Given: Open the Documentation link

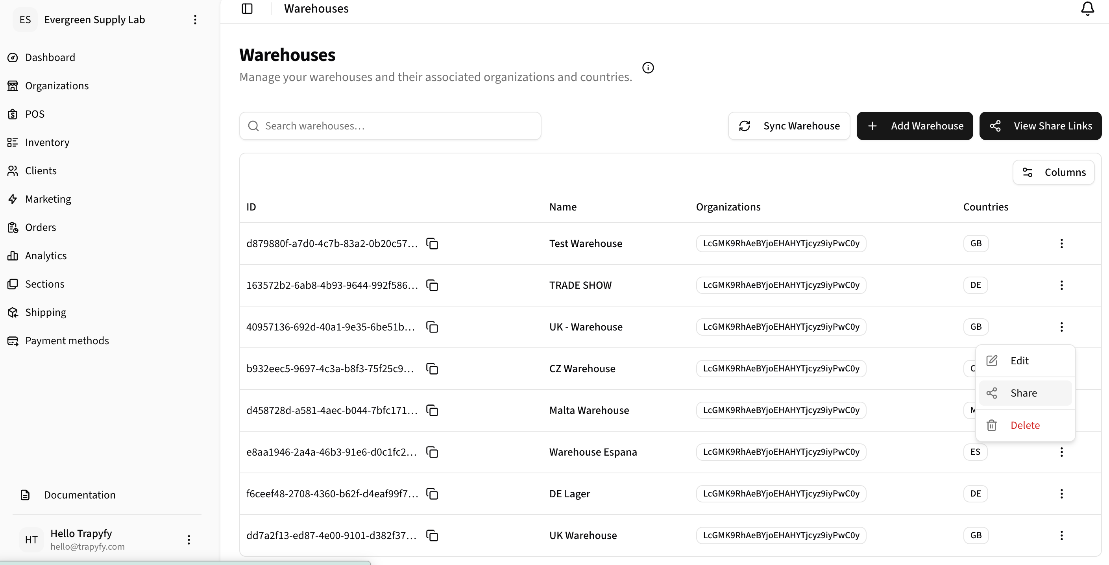Looking at the screenshot, I should (x=79, y=495).
